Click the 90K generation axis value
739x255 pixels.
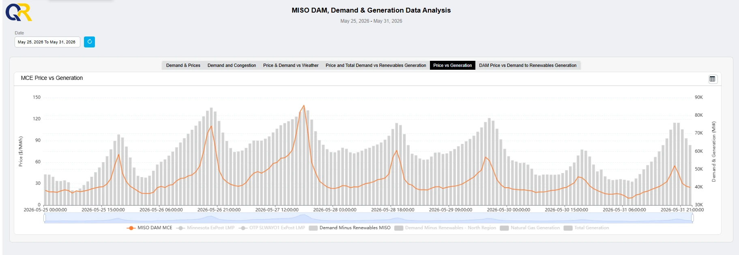click(699, 97)
